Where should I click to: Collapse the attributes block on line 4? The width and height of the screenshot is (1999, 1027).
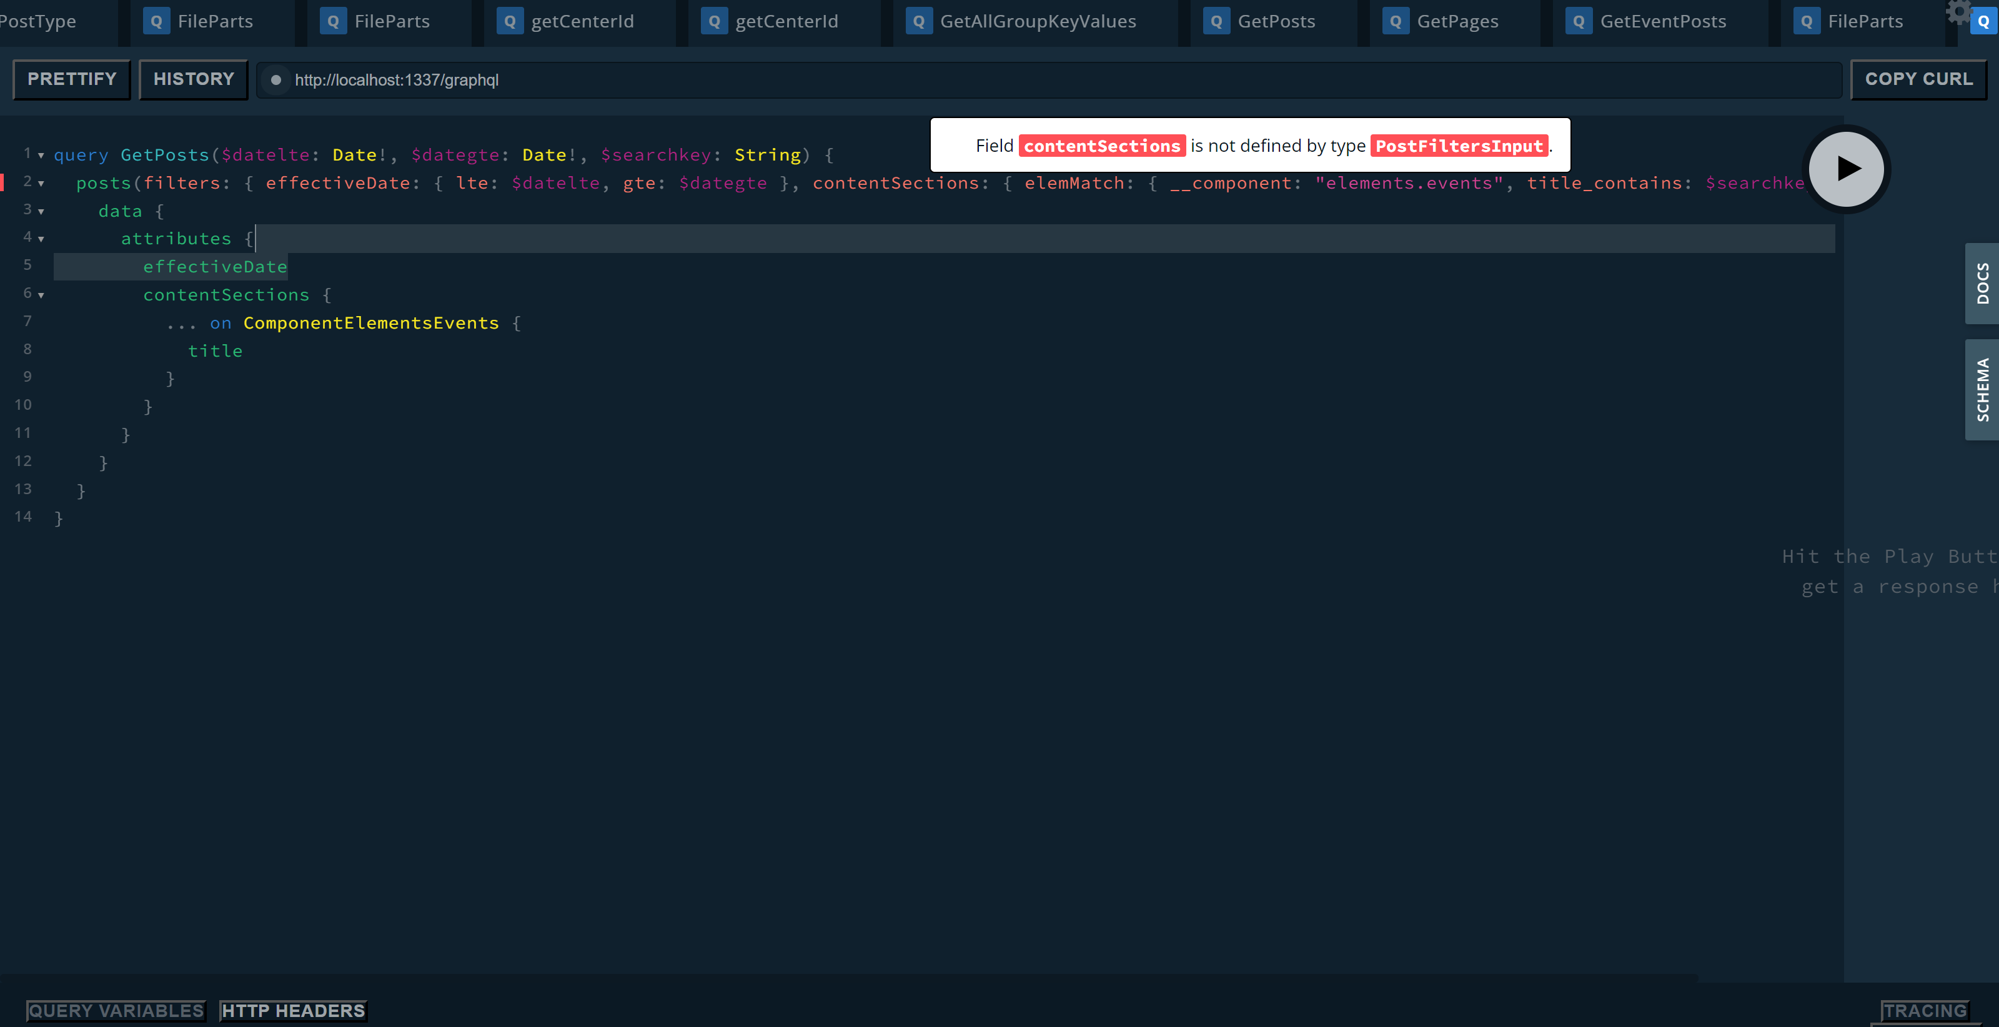pos(41,239)
